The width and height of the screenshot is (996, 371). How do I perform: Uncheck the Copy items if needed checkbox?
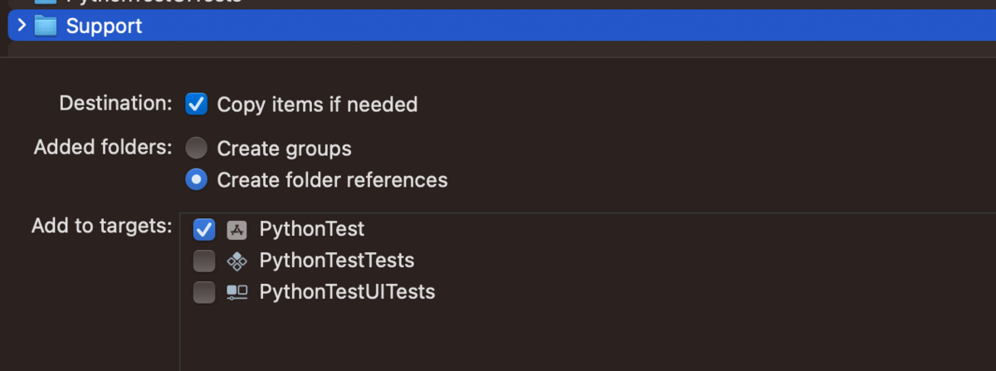(x=196, y=104)
